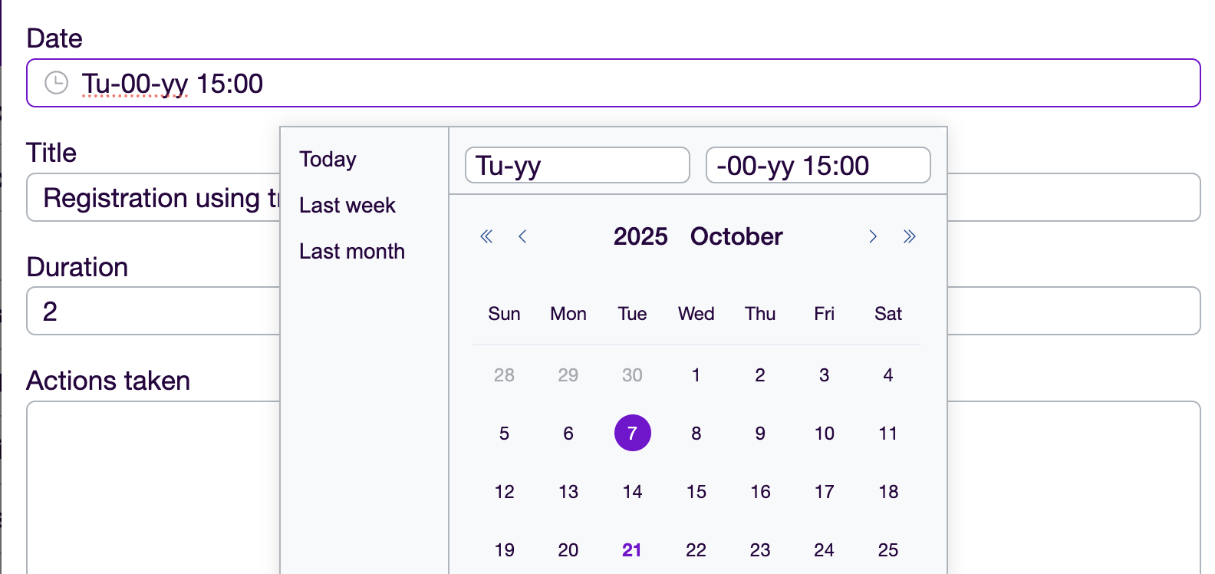Go to previous month arrow

pyautogui.click(x=522, y=236)
